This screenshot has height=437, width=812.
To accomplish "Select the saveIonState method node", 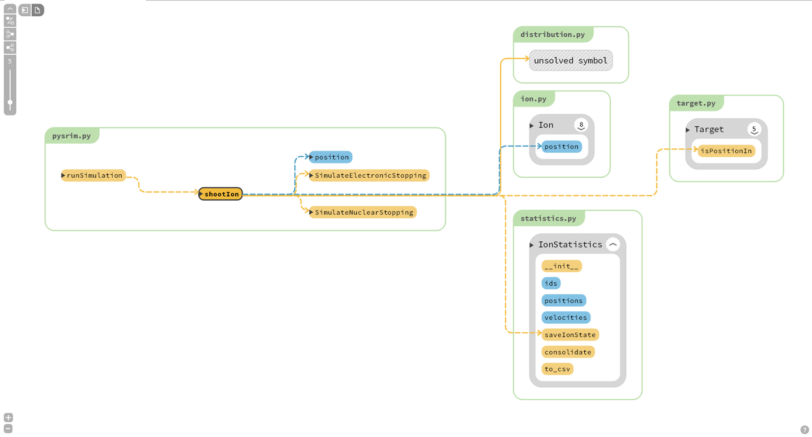I will [x=570, y=335].
